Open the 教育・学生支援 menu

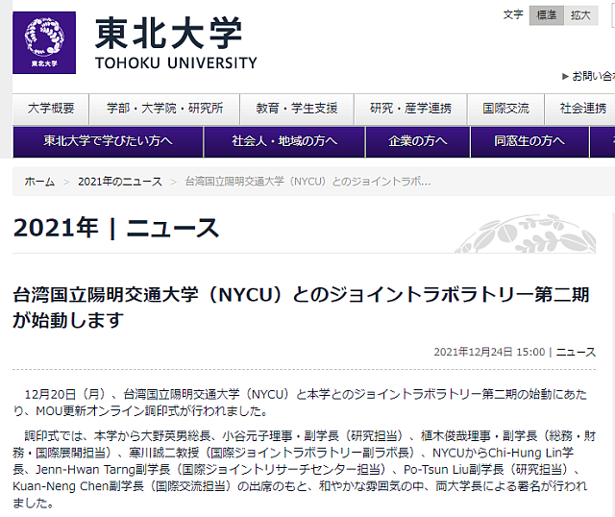297,109
